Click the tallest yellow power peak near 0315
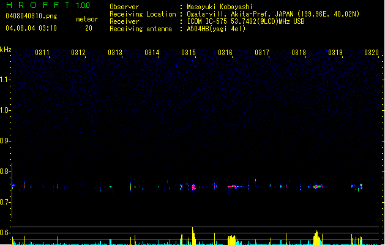Image resolution: width=385 pixels, height=245 pixels. [x=193, y=236]
